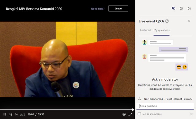Toggle the Q&A panel icon
The height and width of the screenshot is (119, 196).
pyautogui.click(x=173, y=9)
